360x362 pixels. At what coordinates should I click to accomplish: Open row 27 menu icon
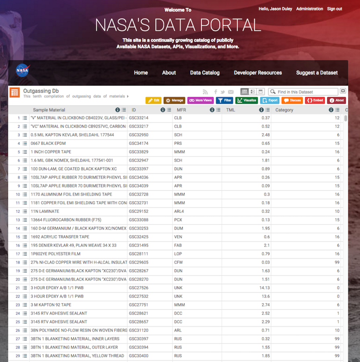pos(25,339)
